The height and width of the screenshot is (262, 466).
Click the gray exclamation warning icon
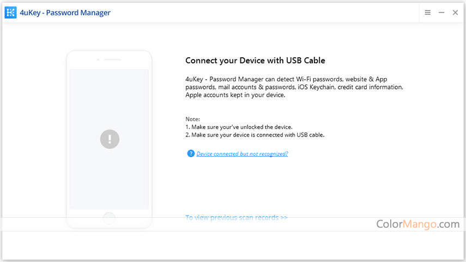[x=109, y=139]
